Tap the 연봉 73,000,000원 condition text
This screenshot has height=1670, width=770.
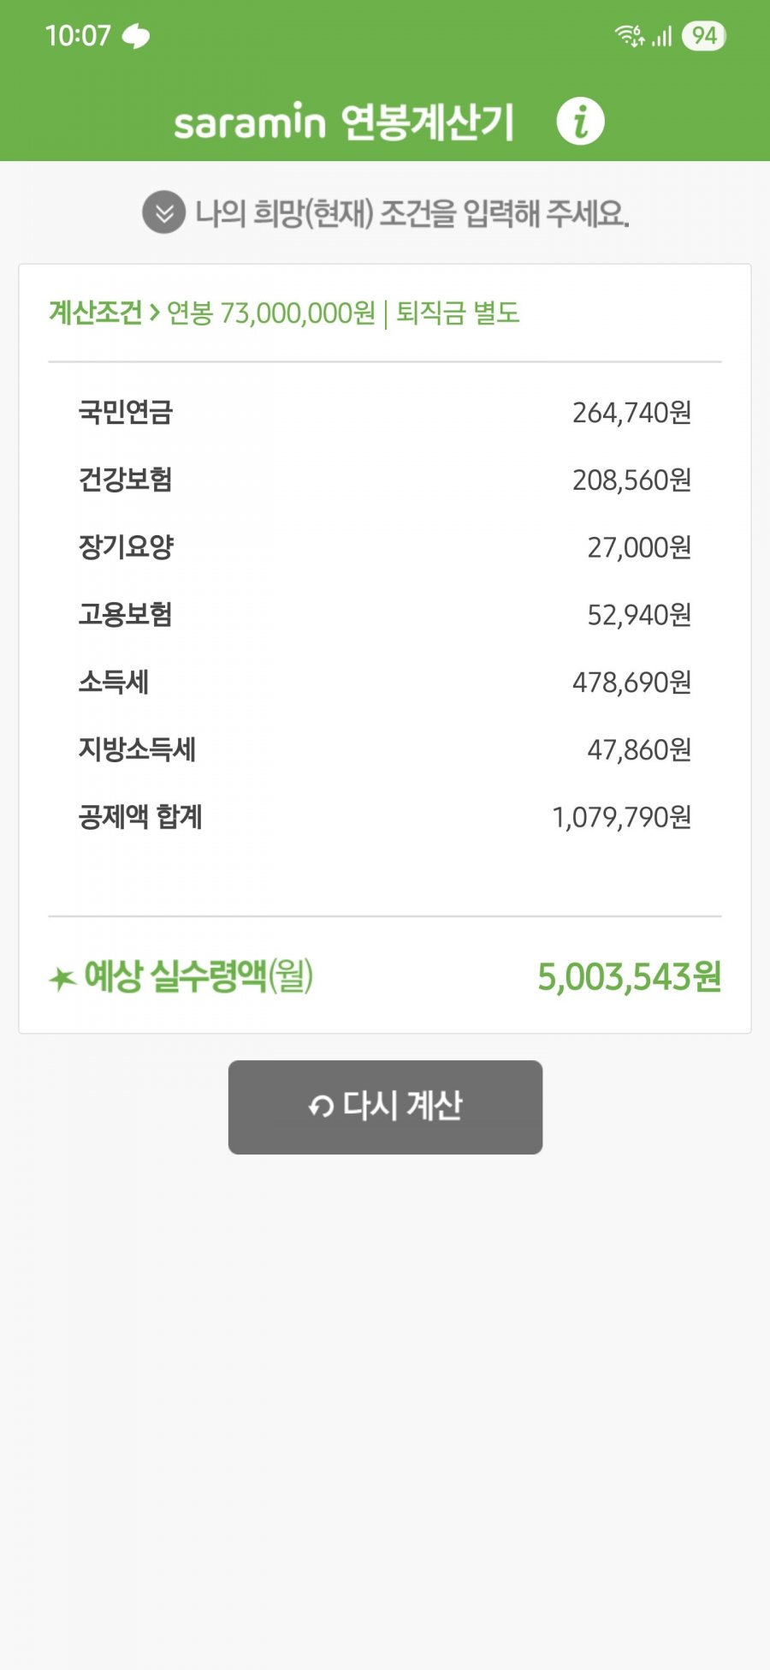[x=271, y=313]
